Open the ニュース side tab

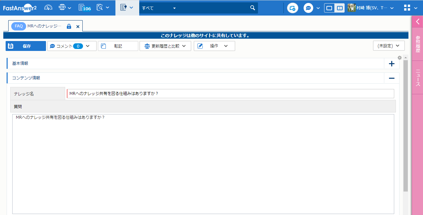pyautogui.click(x=418, y=78)
